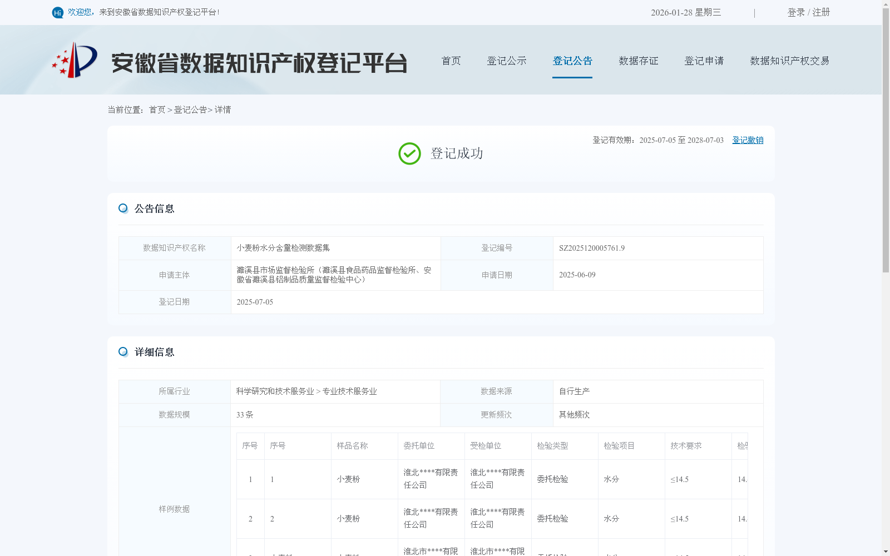The width and height of the screenshot is (890, 556).
Task: Click the 登记撤销 link
Action: (x=748, y=140)
